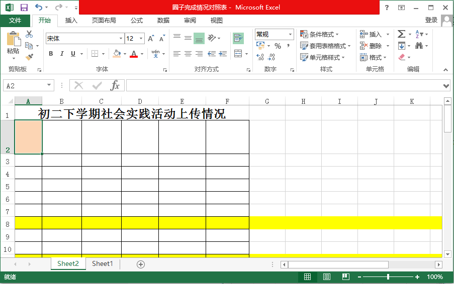
Task: Insert AutoSum sigma function
Action: coord(401,34)
